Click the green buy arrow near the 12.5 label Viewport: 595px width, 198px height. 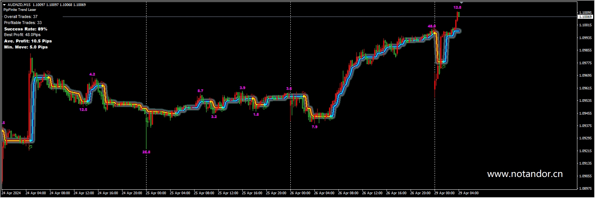pyautogui.click(x=87, y=104)
